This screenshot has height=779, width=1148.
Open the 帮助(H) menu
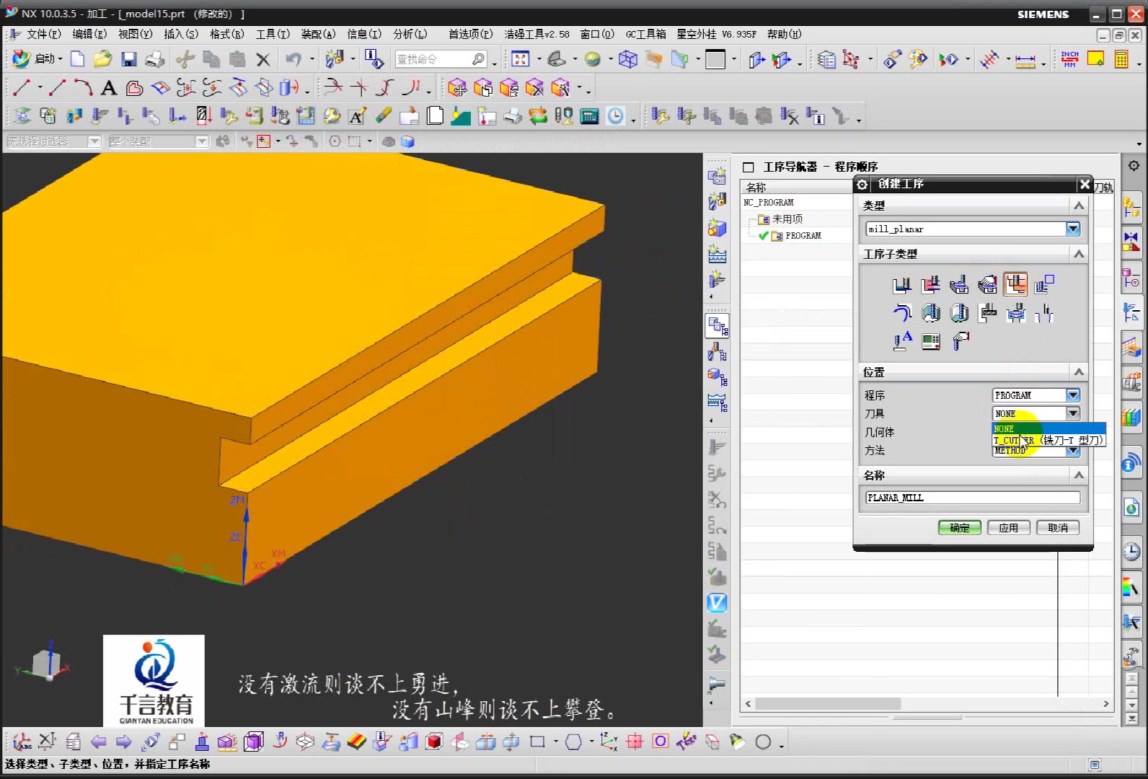785,34
